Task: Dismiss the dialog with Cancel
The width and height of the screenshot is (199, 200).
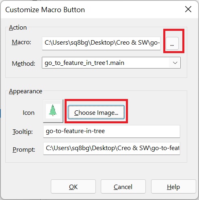Action: (x=123, y=187)
